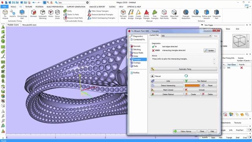Open the POSITION ribbon tab

coord(39,7)
